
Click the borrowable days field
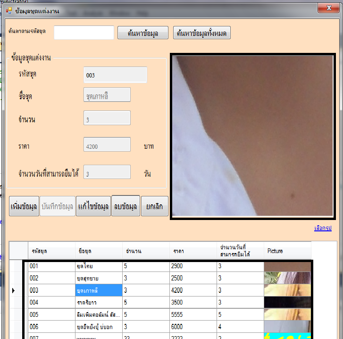(x=107, y=172)
